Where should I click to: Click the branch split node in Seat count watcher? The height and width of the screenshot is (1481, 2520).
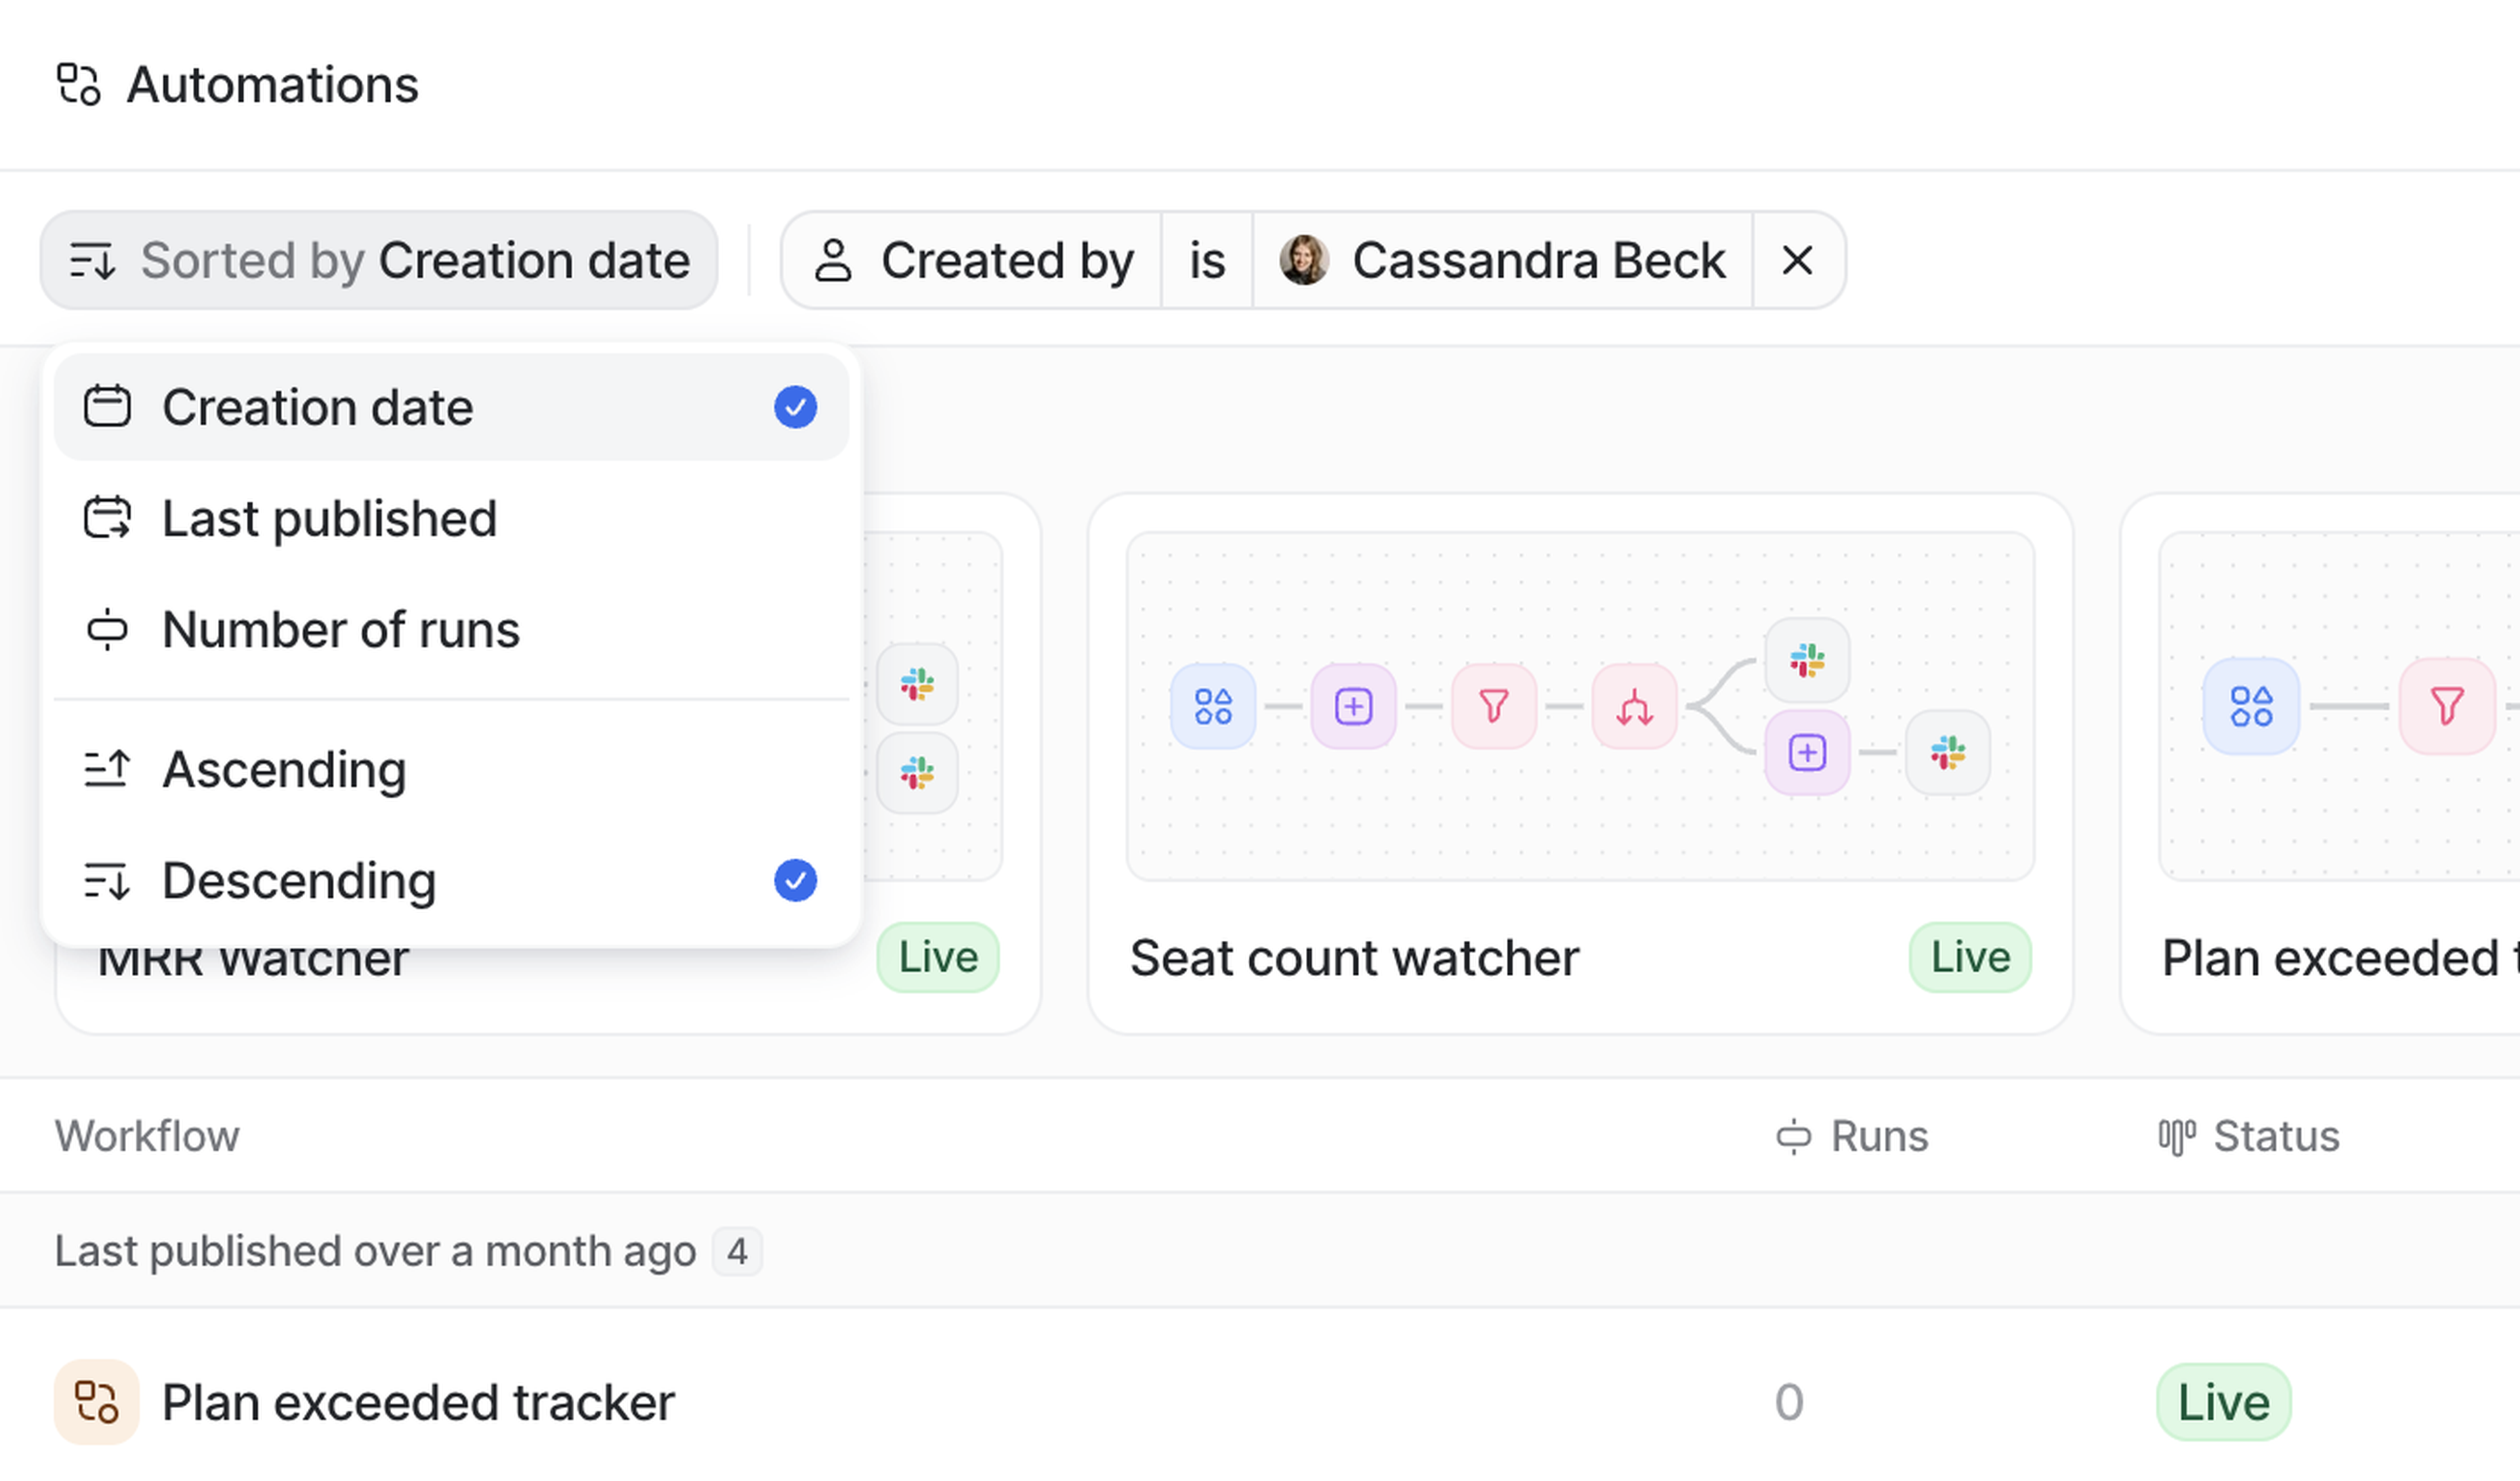click(1634, 706)
